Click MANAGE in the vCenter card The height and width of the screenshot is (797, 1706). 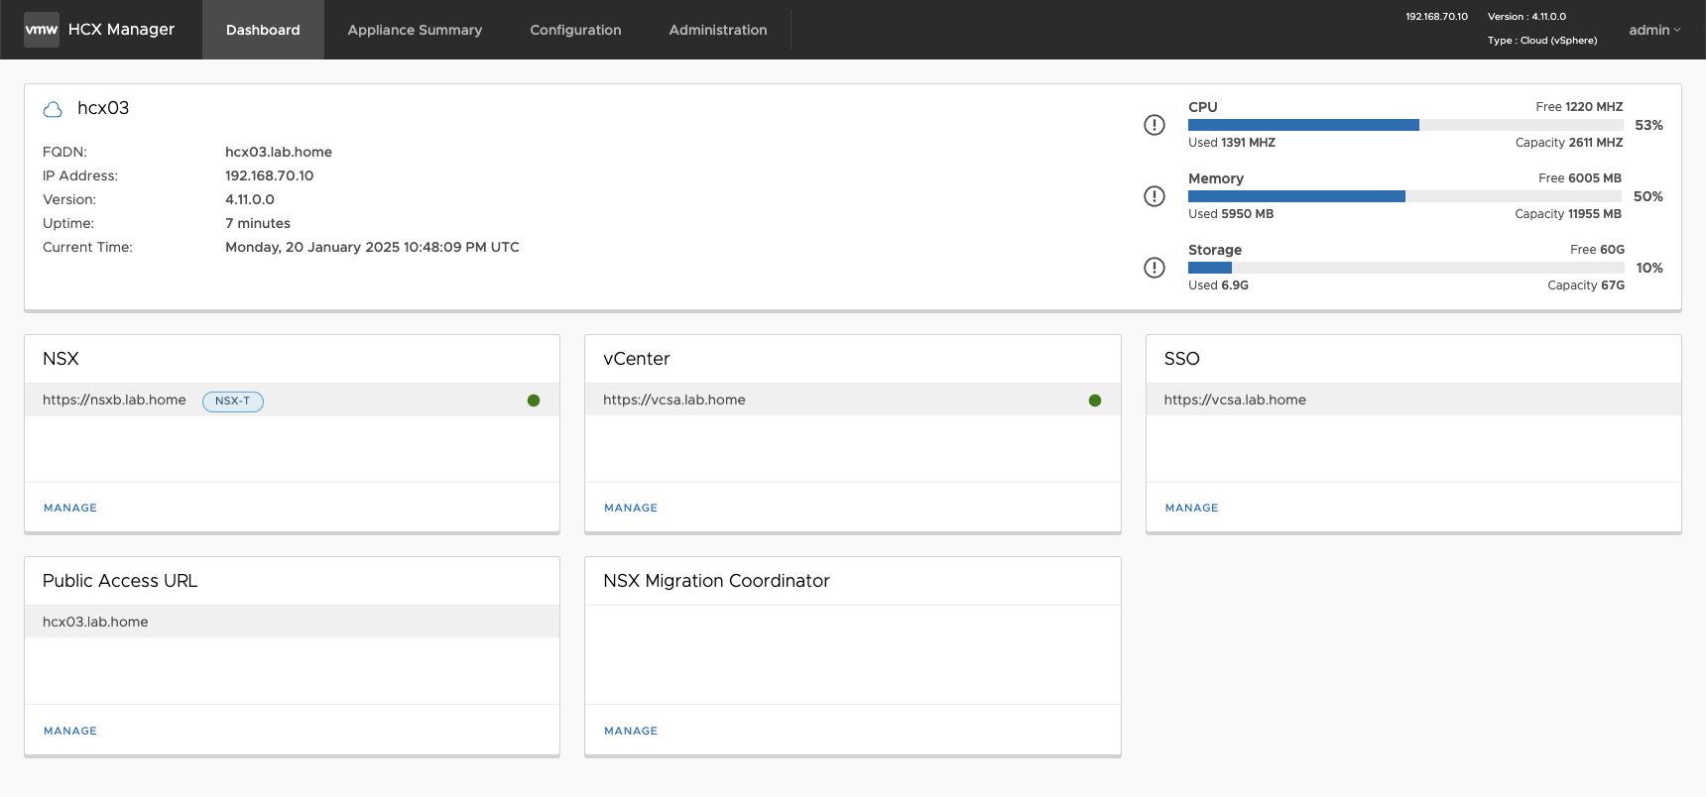(631, 508)
